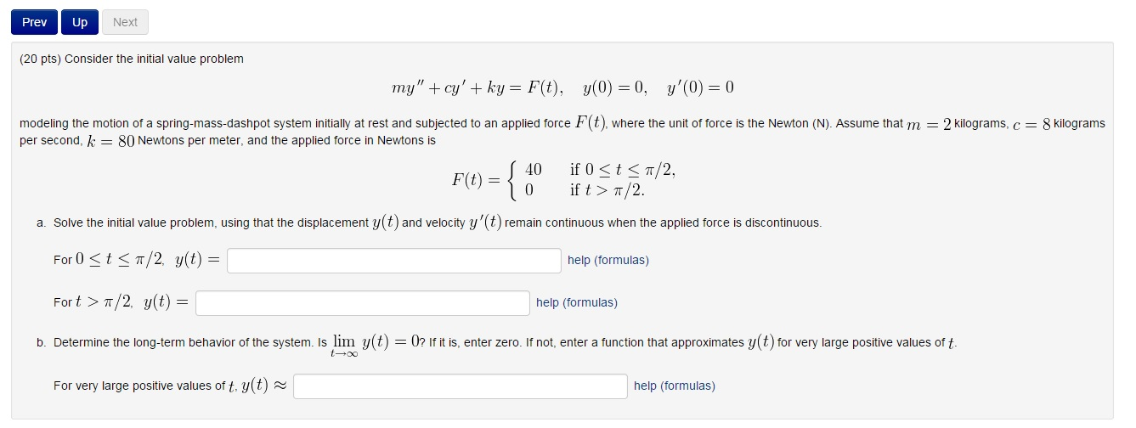Focus the answer box for 0 ≤ t ≤ π/2

tap(394, 260)
